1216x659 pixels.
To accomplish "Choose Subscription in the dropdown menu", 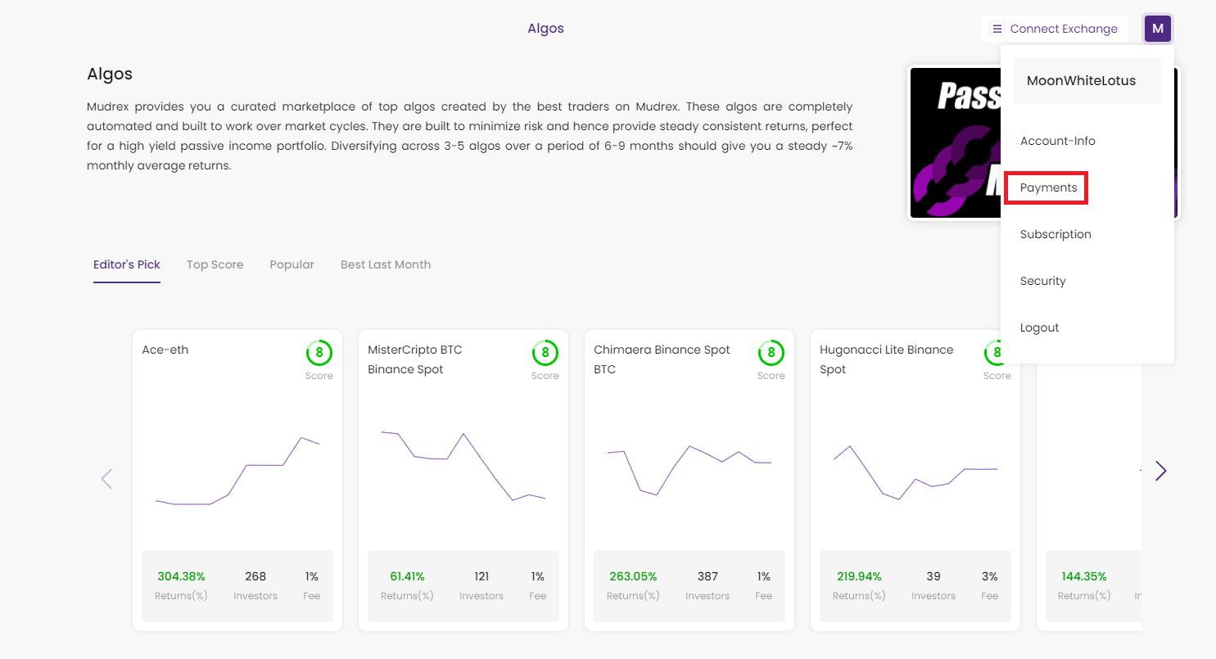I will pos(1056,234).
